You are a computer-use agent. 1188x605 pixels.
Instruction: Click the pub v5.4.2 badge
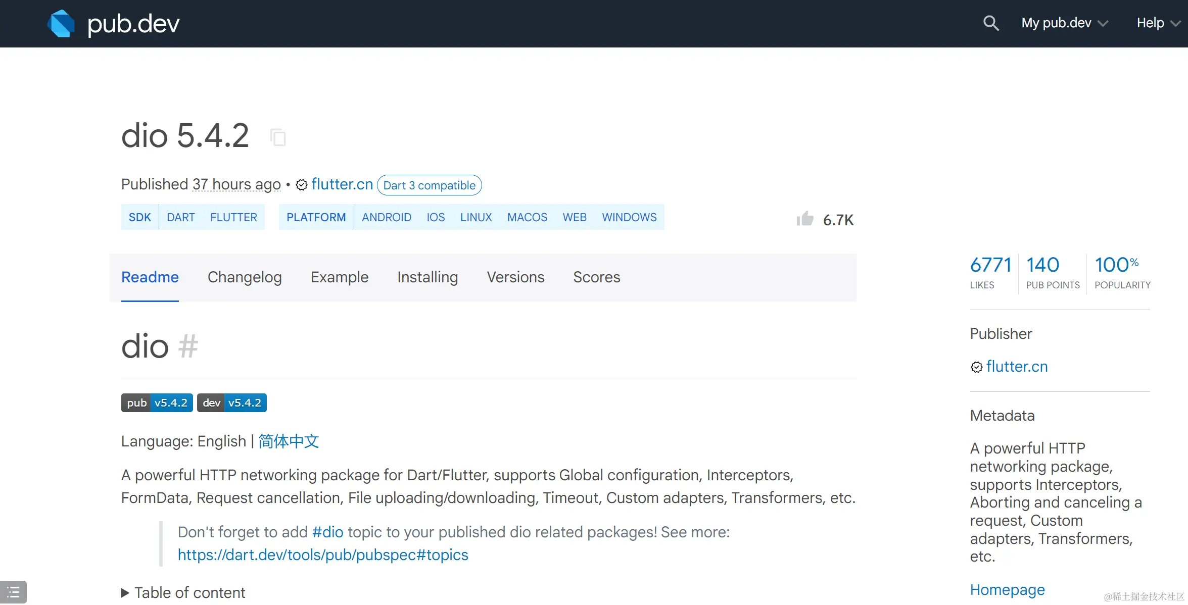[157, 403]
